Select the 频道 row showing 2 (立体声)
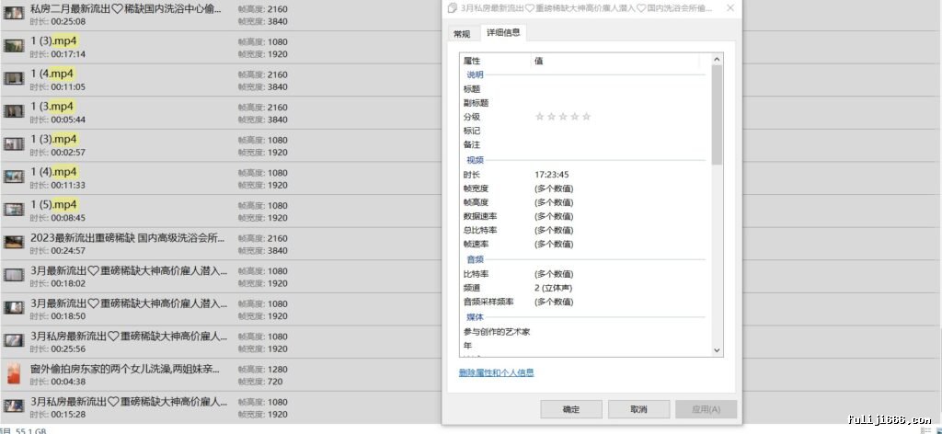The image size is (942, 434). click(x=584, y=288)
